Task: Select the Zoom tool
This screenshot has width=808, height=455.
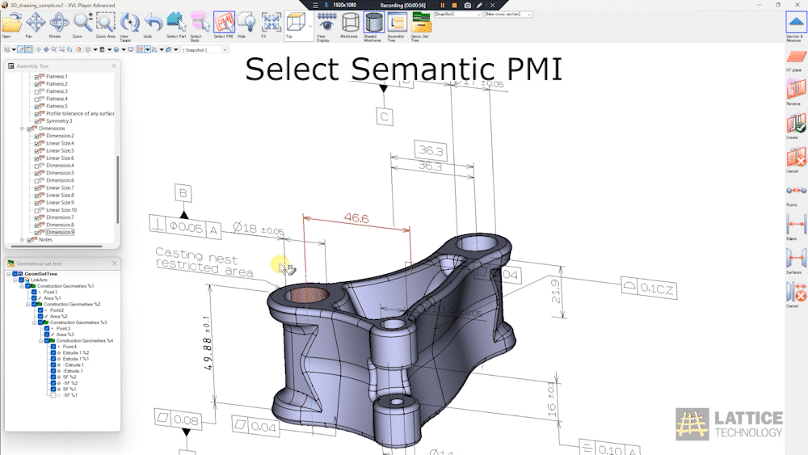Action: pyautogui.click(x=82, y=23)
